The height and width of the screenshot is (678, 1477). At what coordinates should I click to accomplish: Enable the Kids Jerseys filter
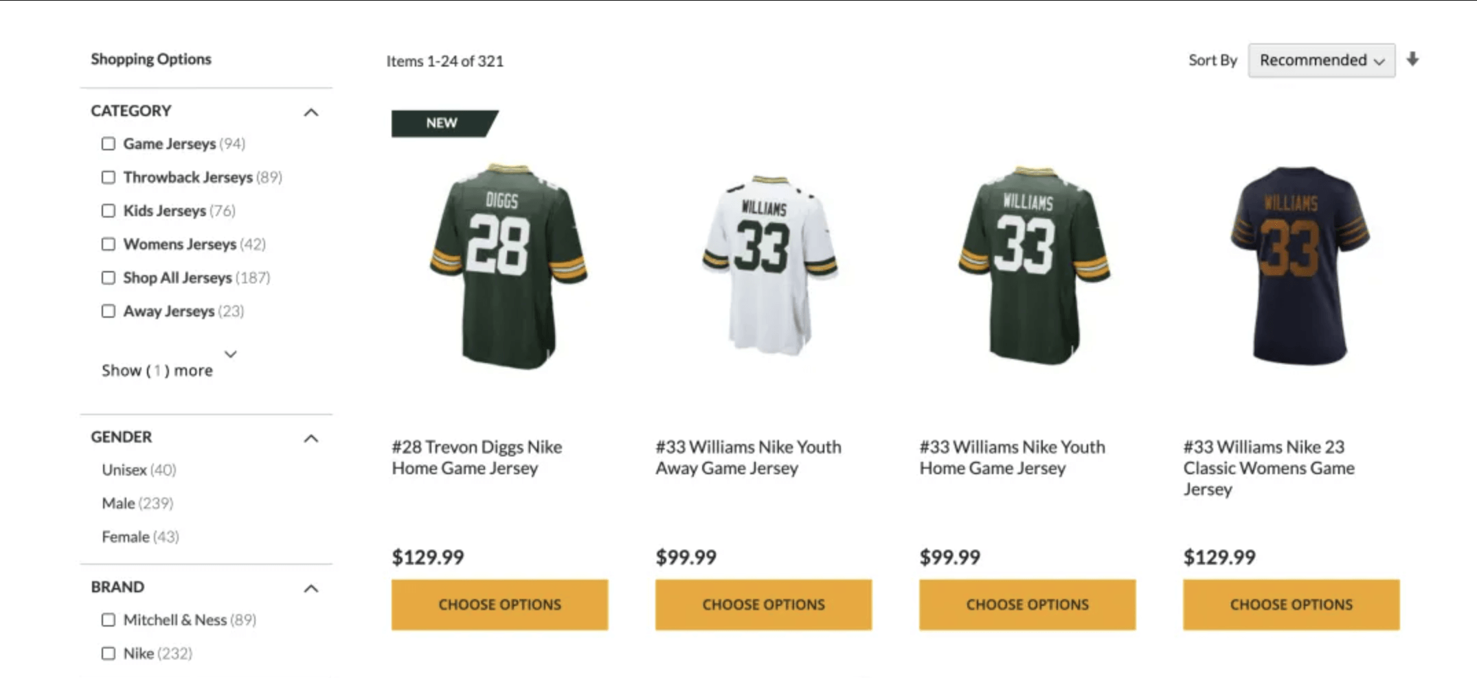coord(109,211)
